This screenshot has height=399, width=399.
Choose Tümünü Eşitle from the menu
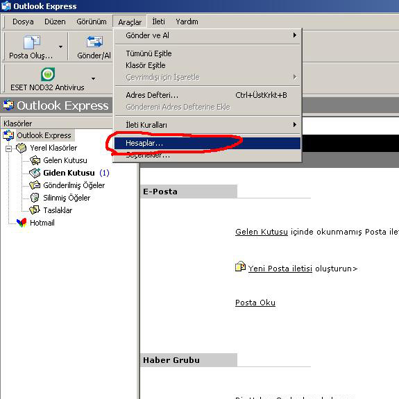point(207,53)
